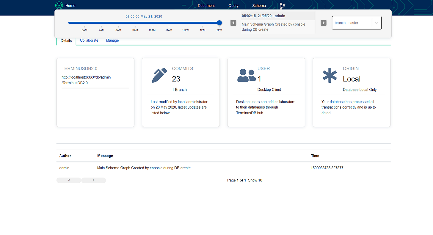This screenshot has height=235, width=433.
Task: Click the User people icon
Action: (247, 75)
